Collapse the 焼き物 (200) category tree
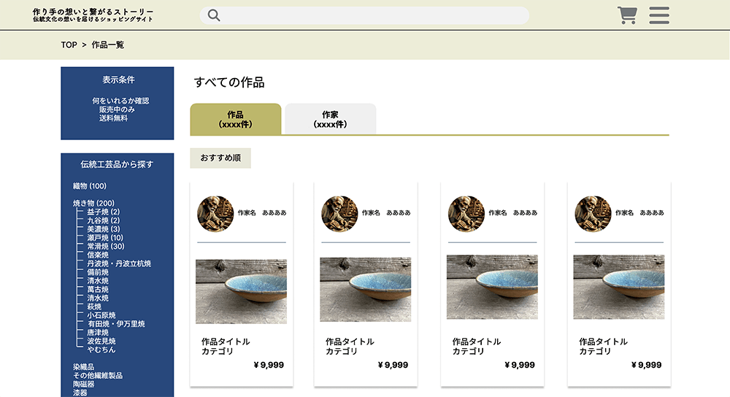 93,203
